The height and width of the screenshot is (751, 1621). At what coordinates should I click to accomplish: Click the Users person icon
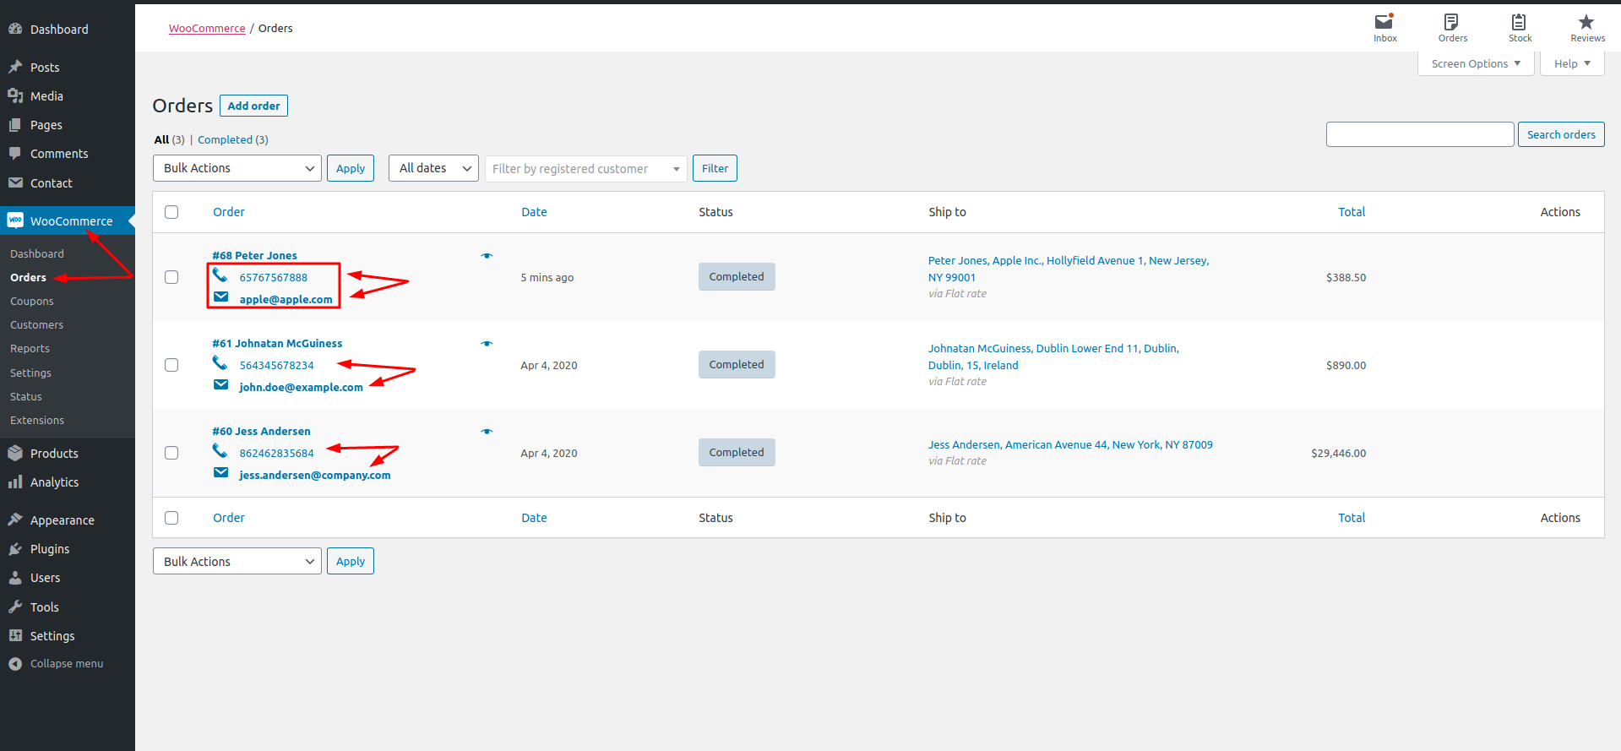(15, 578)
